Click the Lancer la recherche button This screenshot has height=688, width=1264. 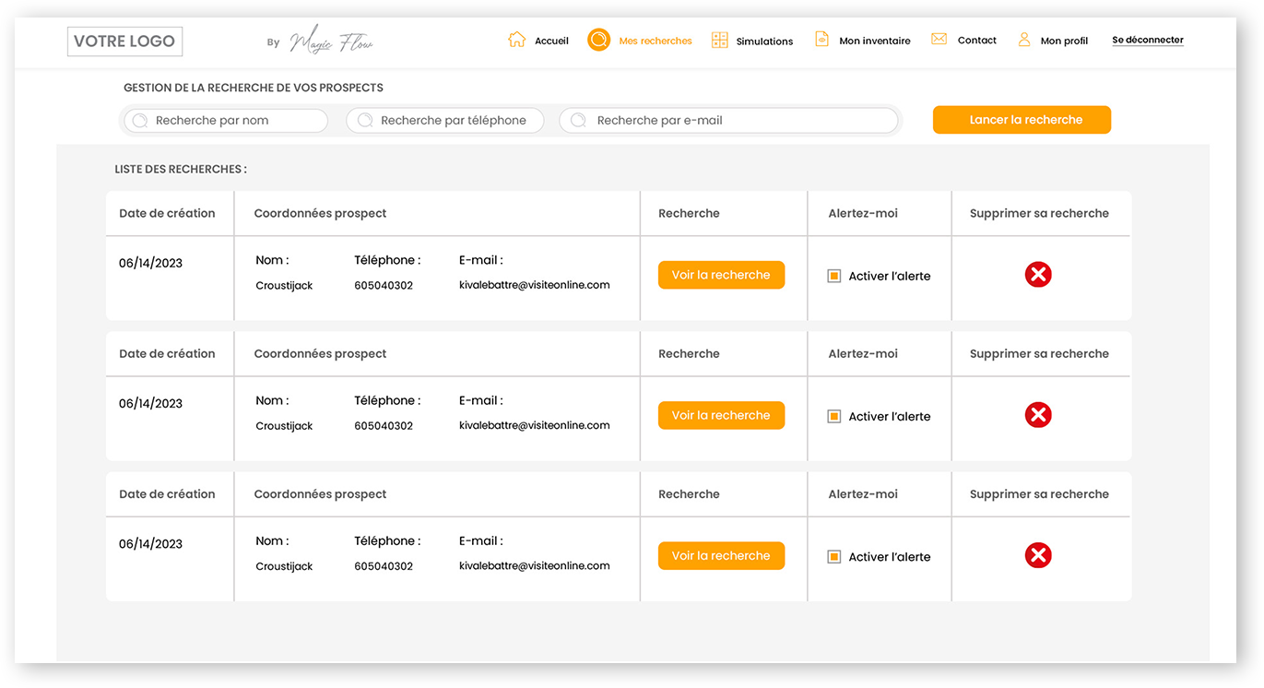click(1022, 120)
